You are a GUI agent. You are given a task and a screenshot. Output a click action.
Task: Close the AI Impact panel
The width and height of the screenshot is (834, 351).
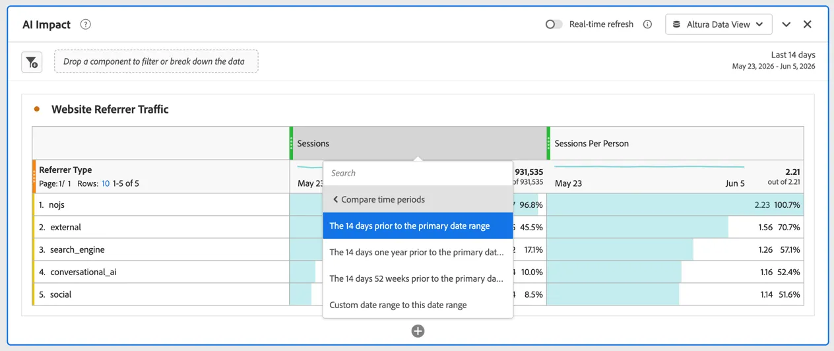tap(808, 24)
